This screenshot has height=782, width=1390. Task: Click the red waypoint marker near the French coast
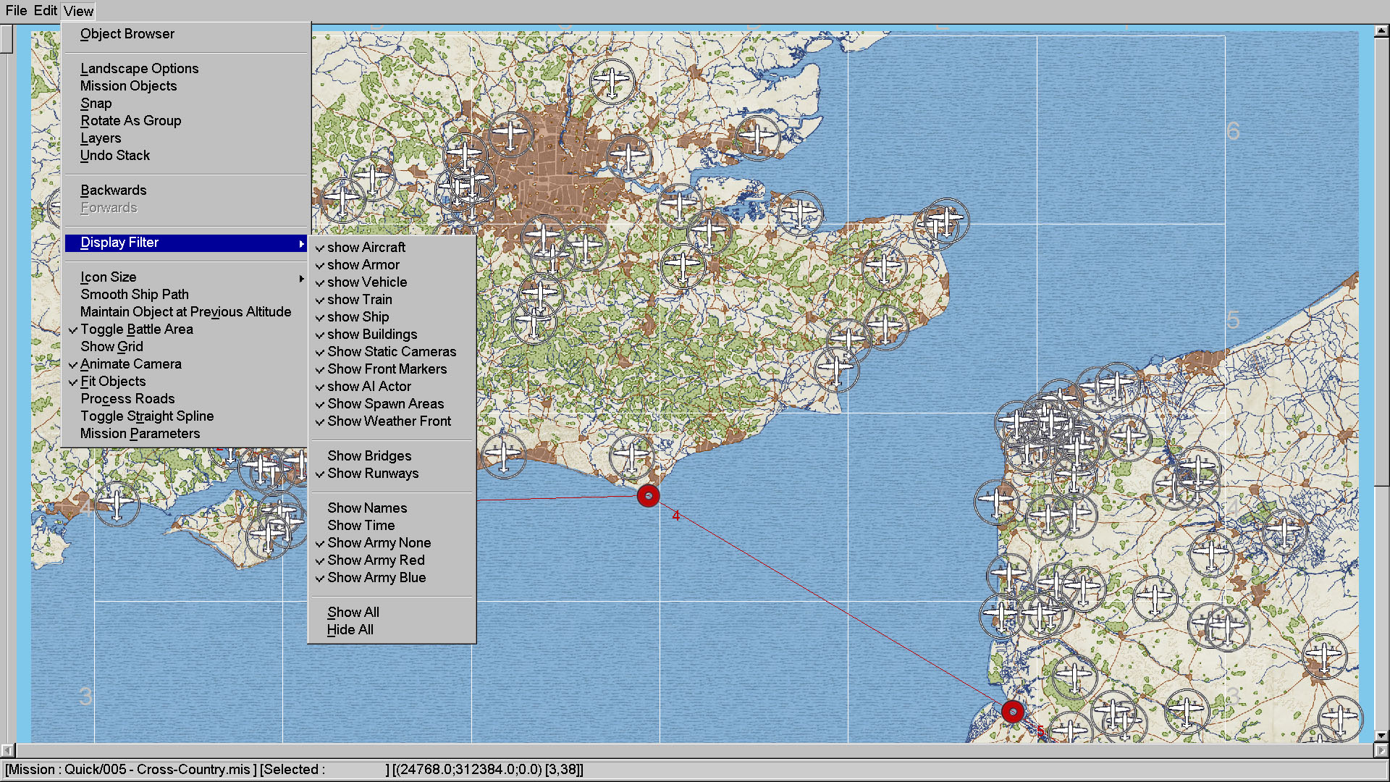pos(1013,712)
